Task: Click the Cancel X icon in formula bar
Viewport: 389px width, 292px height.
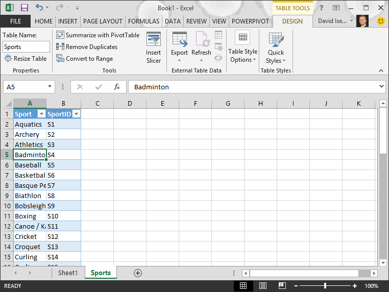Action: pos(80,87)
